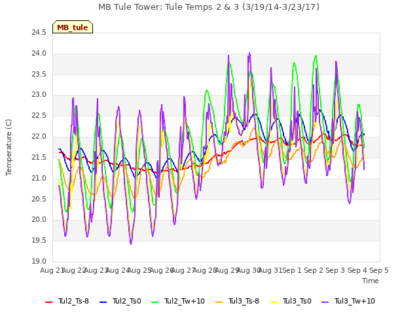This screenshot has height=314, width=419.
Task: Toggle the Tul3_Ts0 legend entry
Action: (291, 301)
